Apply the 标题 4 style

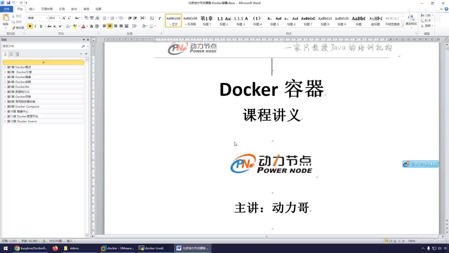point(257,20)
